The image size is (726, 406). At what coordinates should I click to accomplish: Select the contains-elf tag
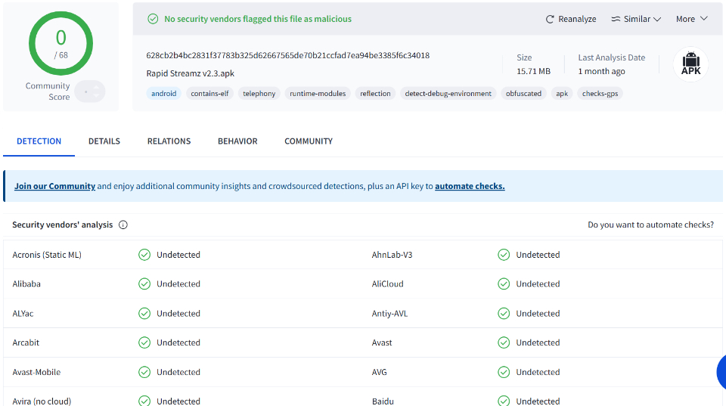209,94
